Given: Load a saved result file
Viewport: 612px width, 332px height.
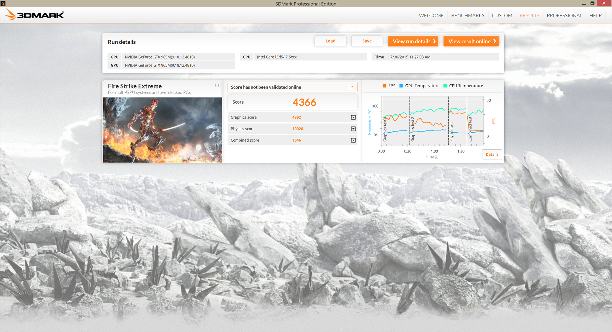Looking at the screenshot, I should coord(330,41).
